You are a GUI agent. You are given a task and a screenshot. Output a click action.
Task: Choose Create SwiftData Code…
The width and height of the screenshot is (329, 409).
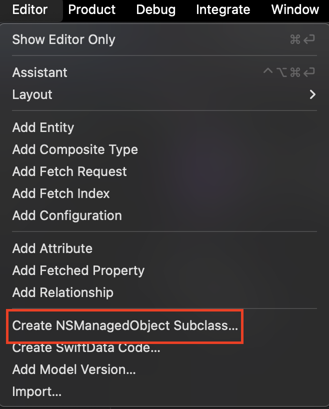(x=86, y=348)
